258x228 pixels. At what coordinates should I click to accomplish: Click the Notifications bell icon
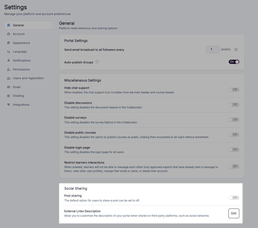tap(8, 60)
